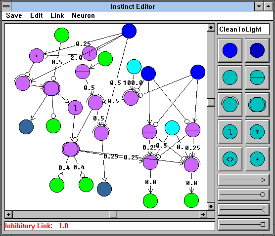The height and width of the screenshot is (236, 275).
Task: Select the teal threshold step neuron button
Action: pyautogui.click(x=230, y=132)
